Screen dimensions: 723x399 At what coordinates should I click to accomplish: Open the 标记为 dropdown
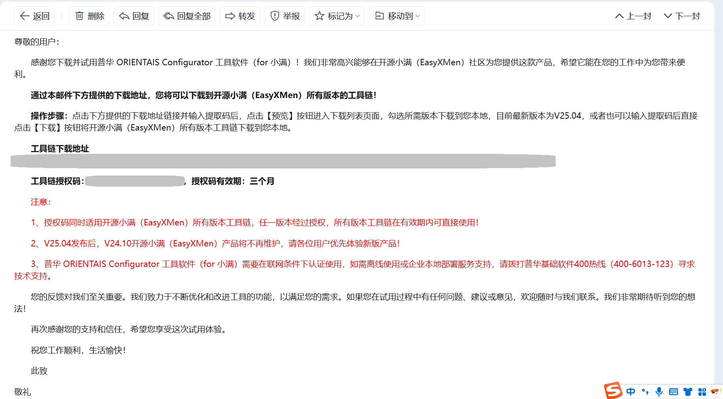pyautogui.click(x=337, y=16)
